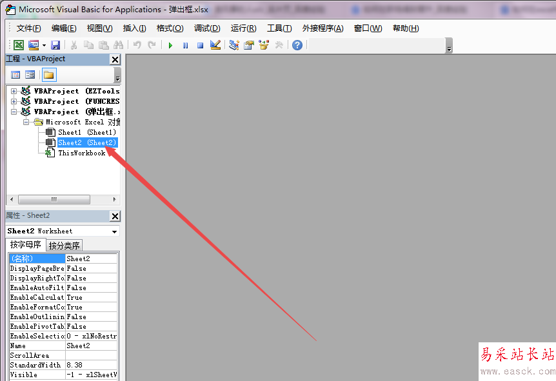556x381 pixels.
Task: Click the Name property value Sheet2
Action: tap(91, 346)
